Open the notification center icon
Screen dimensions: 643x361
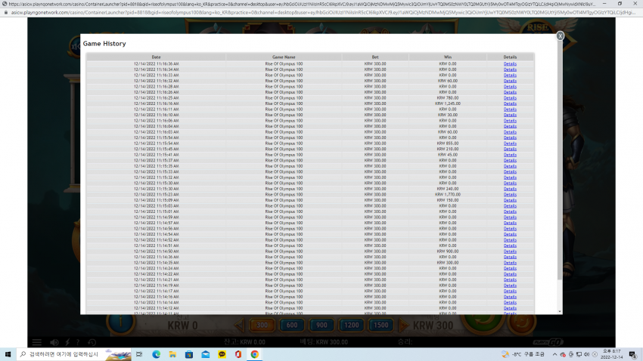click(x=632, y=354)
